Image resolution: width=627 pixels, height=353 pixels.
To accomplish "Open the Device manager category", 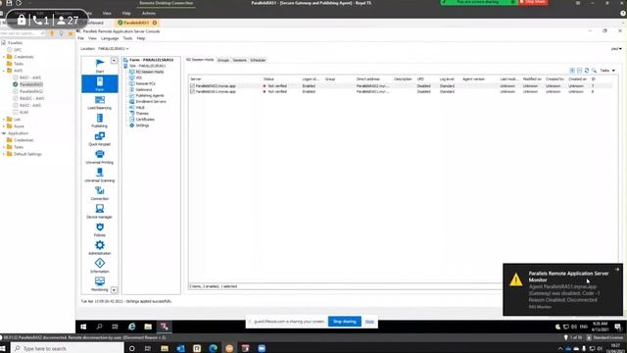I will [x=100, y=211].
